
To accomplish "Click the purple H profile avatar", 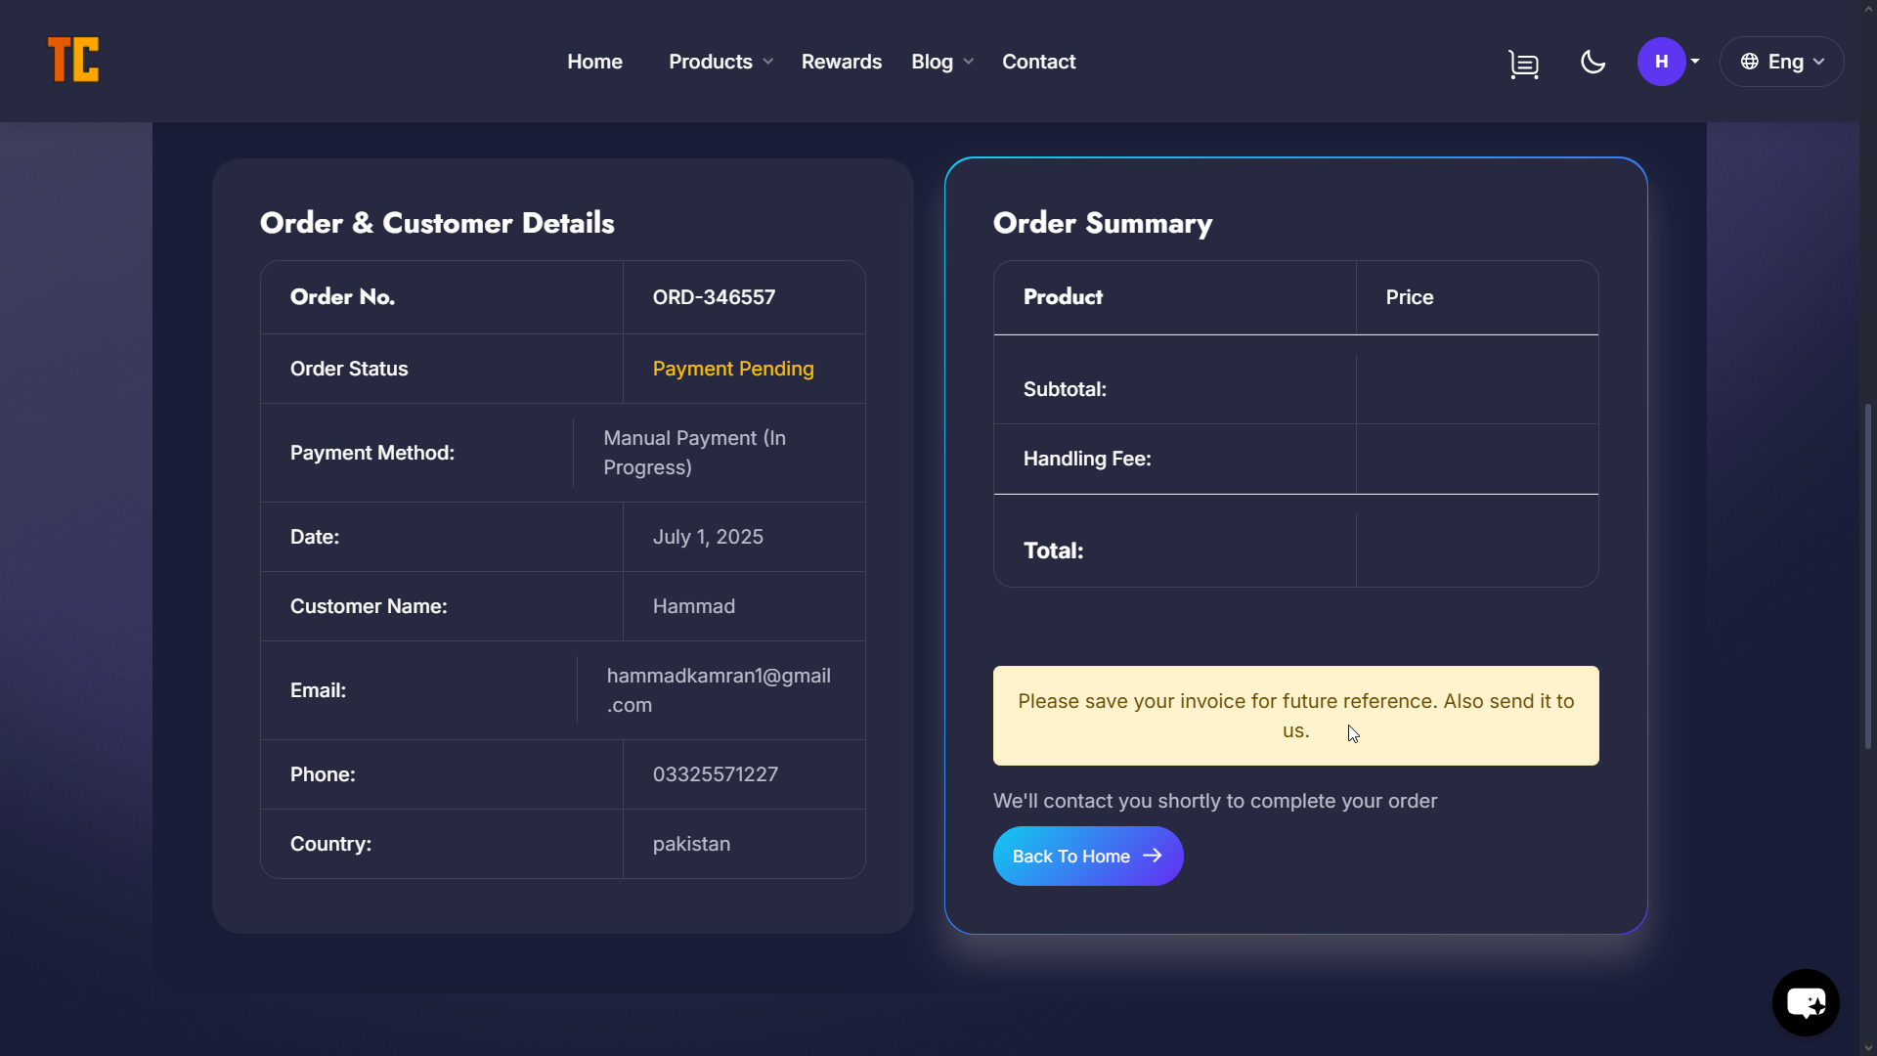I will pos(1661,62).
